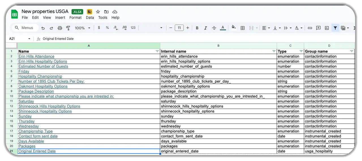Star the New properties USGA file
Viewport: 362px width, 161px height.
[x=98, y=12]
